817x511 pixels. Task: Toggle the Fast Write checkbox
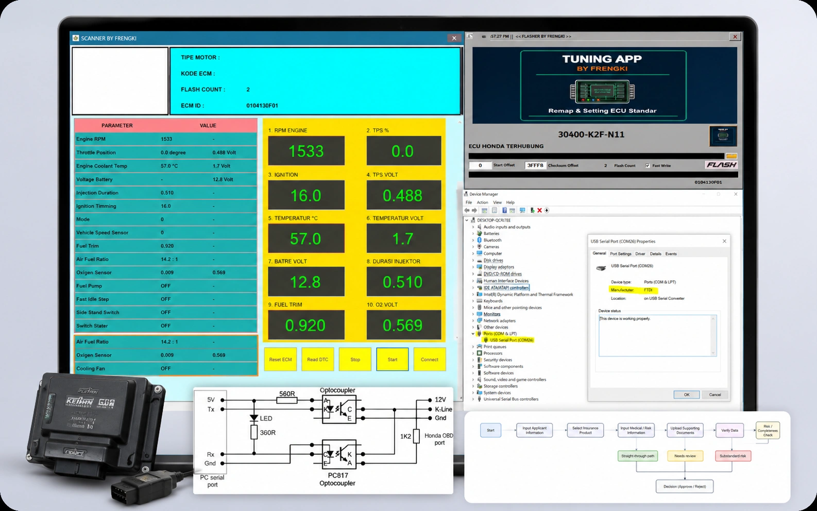point(648,165)
